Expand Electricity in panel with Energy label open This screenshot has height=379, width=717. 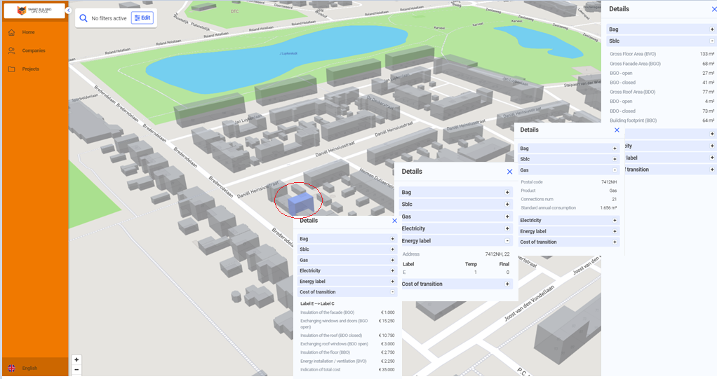pos(507,228)
